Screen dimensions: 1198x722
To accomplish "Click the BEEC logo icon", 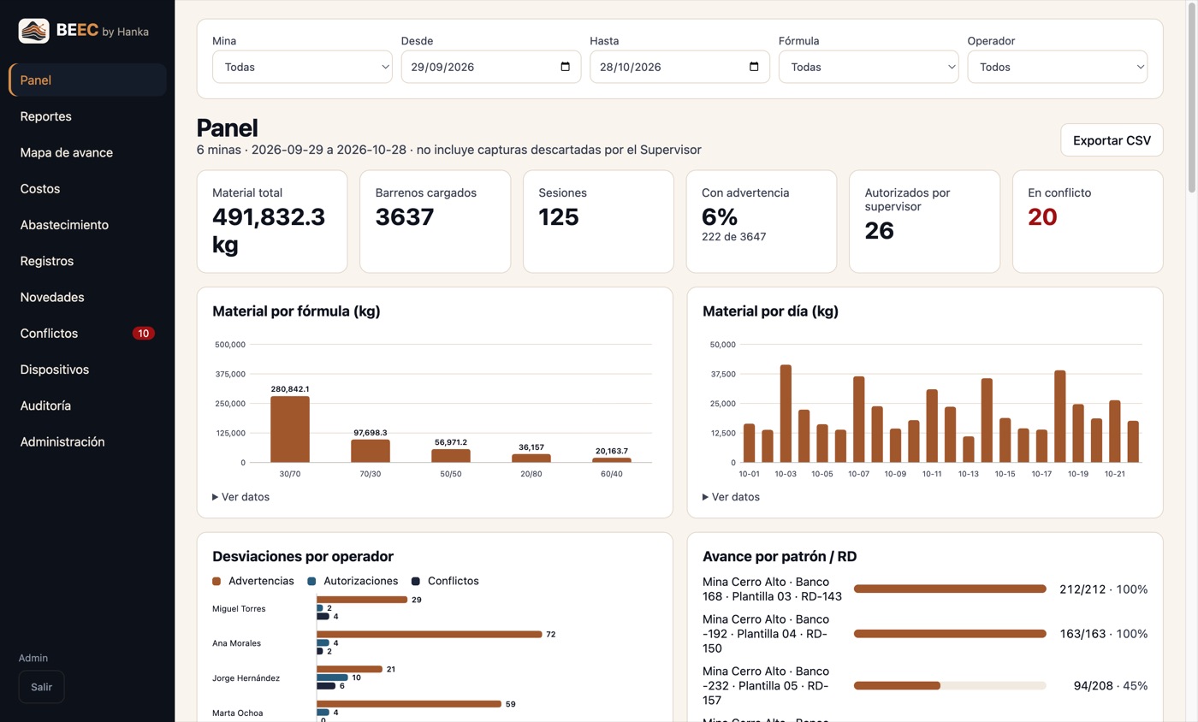I will click(33, 31).
